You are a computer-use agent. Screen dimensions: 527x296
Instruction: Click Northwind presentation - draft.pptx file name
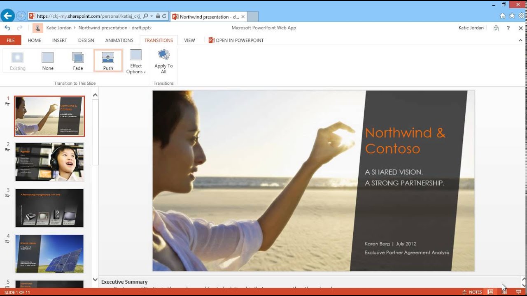115,28
